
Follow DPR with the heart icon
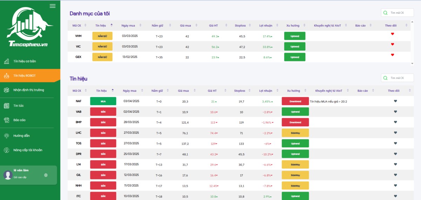pyautogui.click(x=395, y=154)
